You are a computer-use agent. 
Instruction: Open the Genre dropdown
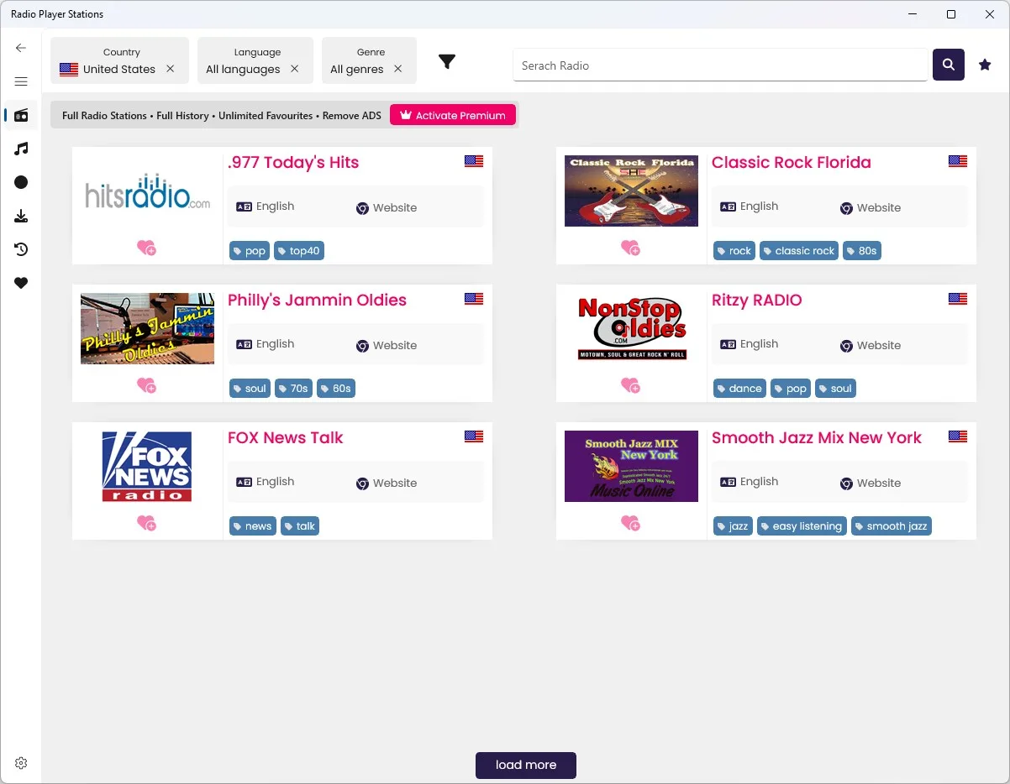(369, 60)
